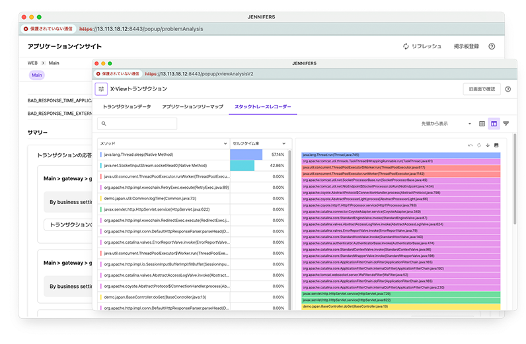Click the download arrow in flame graph

(x=488, y=145)
